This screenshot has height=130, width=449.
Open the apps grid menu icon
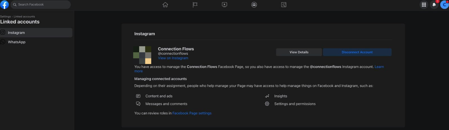point(424,5)
